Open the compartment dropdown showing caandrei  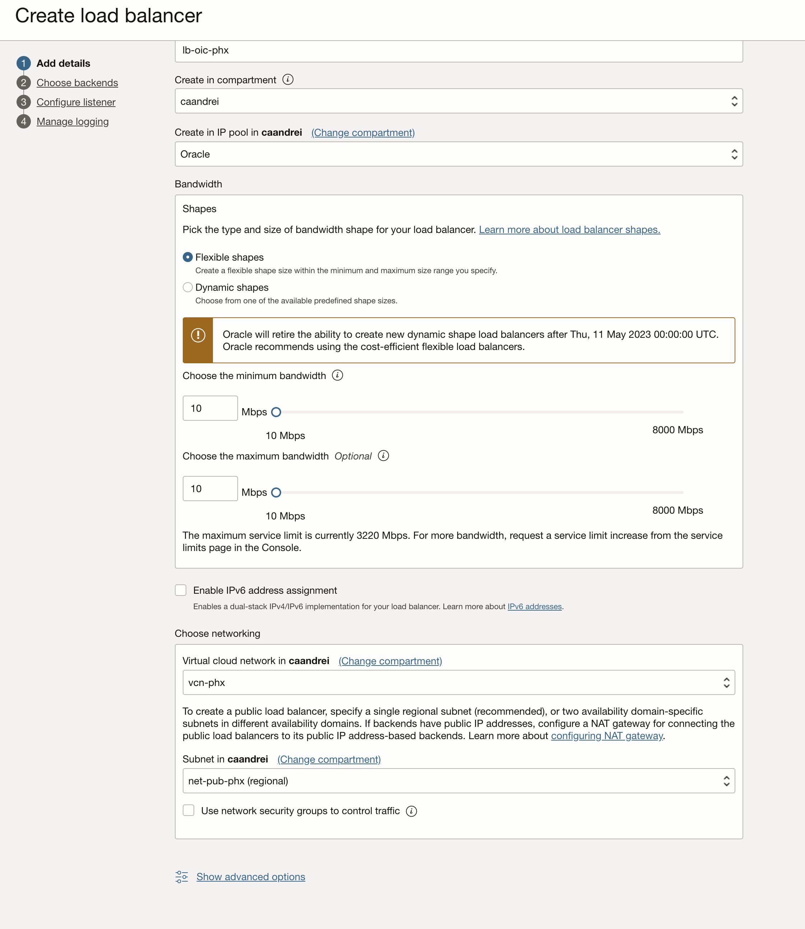(458, 101)
